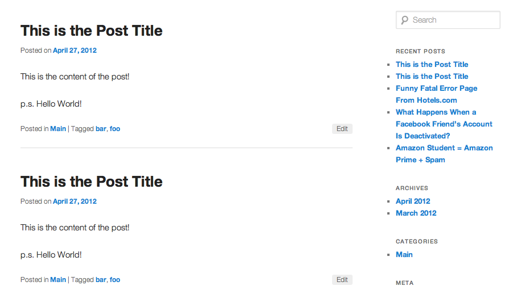Select the 'foo' tag on first post

tap(115, 129)
